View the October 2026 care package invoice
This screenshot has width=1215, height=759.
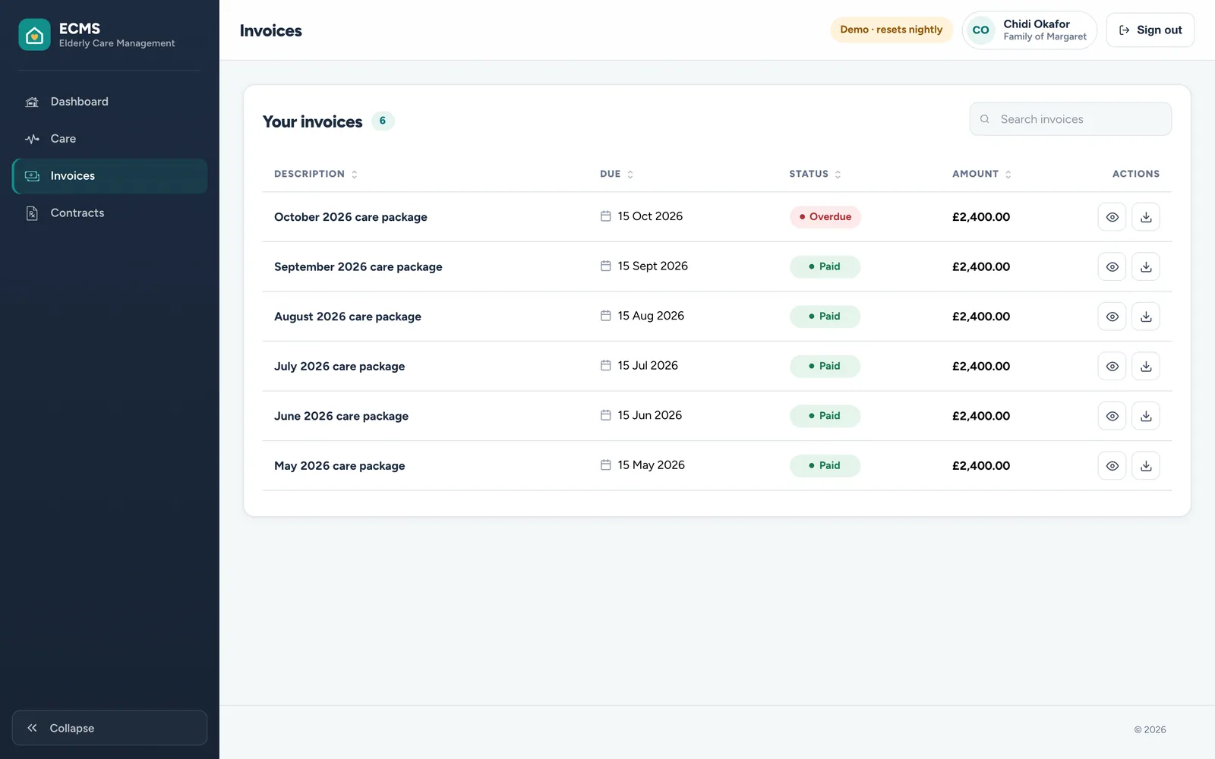point(1112,217)
